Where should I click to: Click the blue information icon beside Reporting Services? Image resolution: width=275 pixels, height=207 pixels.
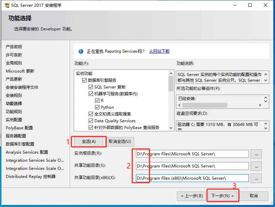click(x=81, y=51)
